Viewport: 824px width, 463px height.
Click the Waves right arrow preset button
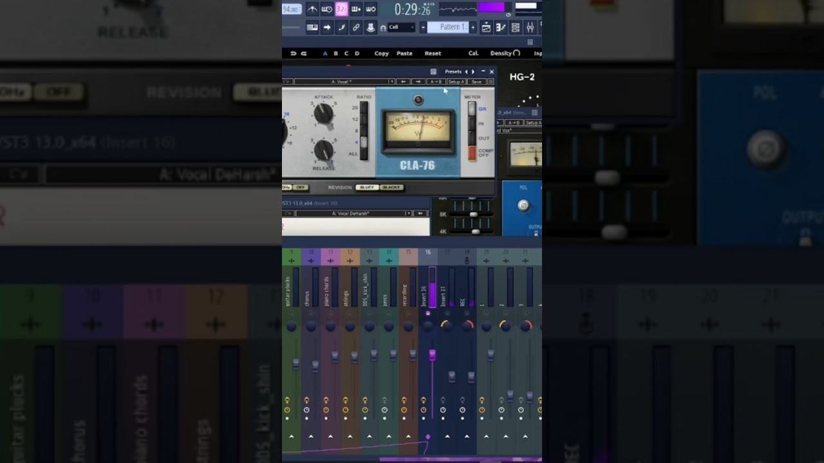pos(418,82)
